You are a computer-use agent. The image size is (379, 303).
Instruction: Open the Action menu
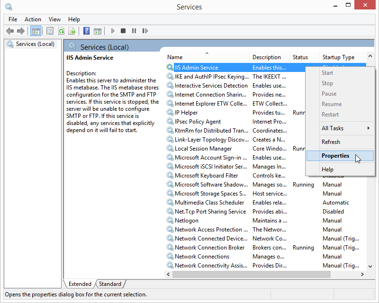click(x=33, y=19)
